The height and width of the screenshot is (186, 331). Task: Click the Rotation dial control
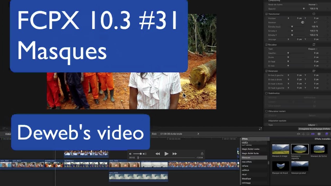303,22
